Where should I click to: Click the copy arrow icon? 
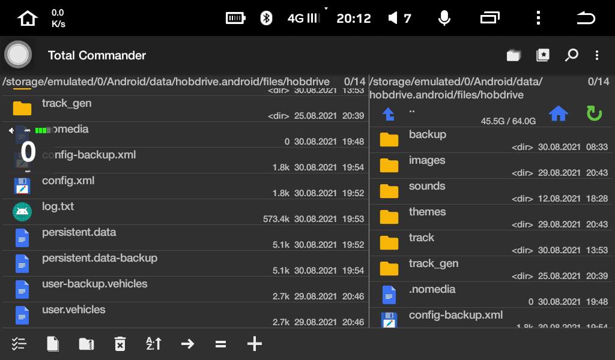click(x=187, y=344)
